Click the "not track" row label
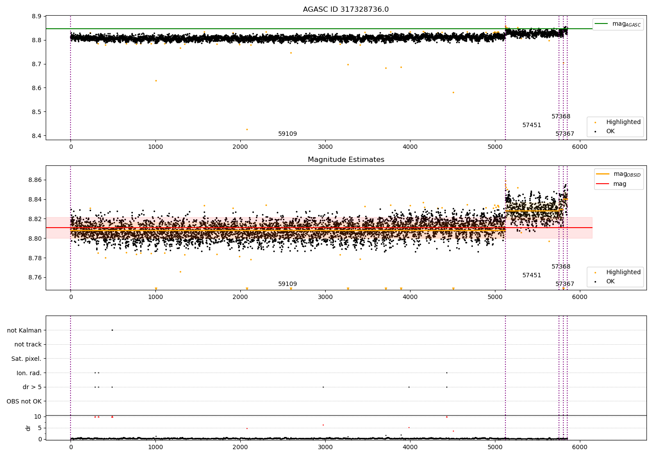The height and width of the screenshot is (457, 653). pos(28,345)
